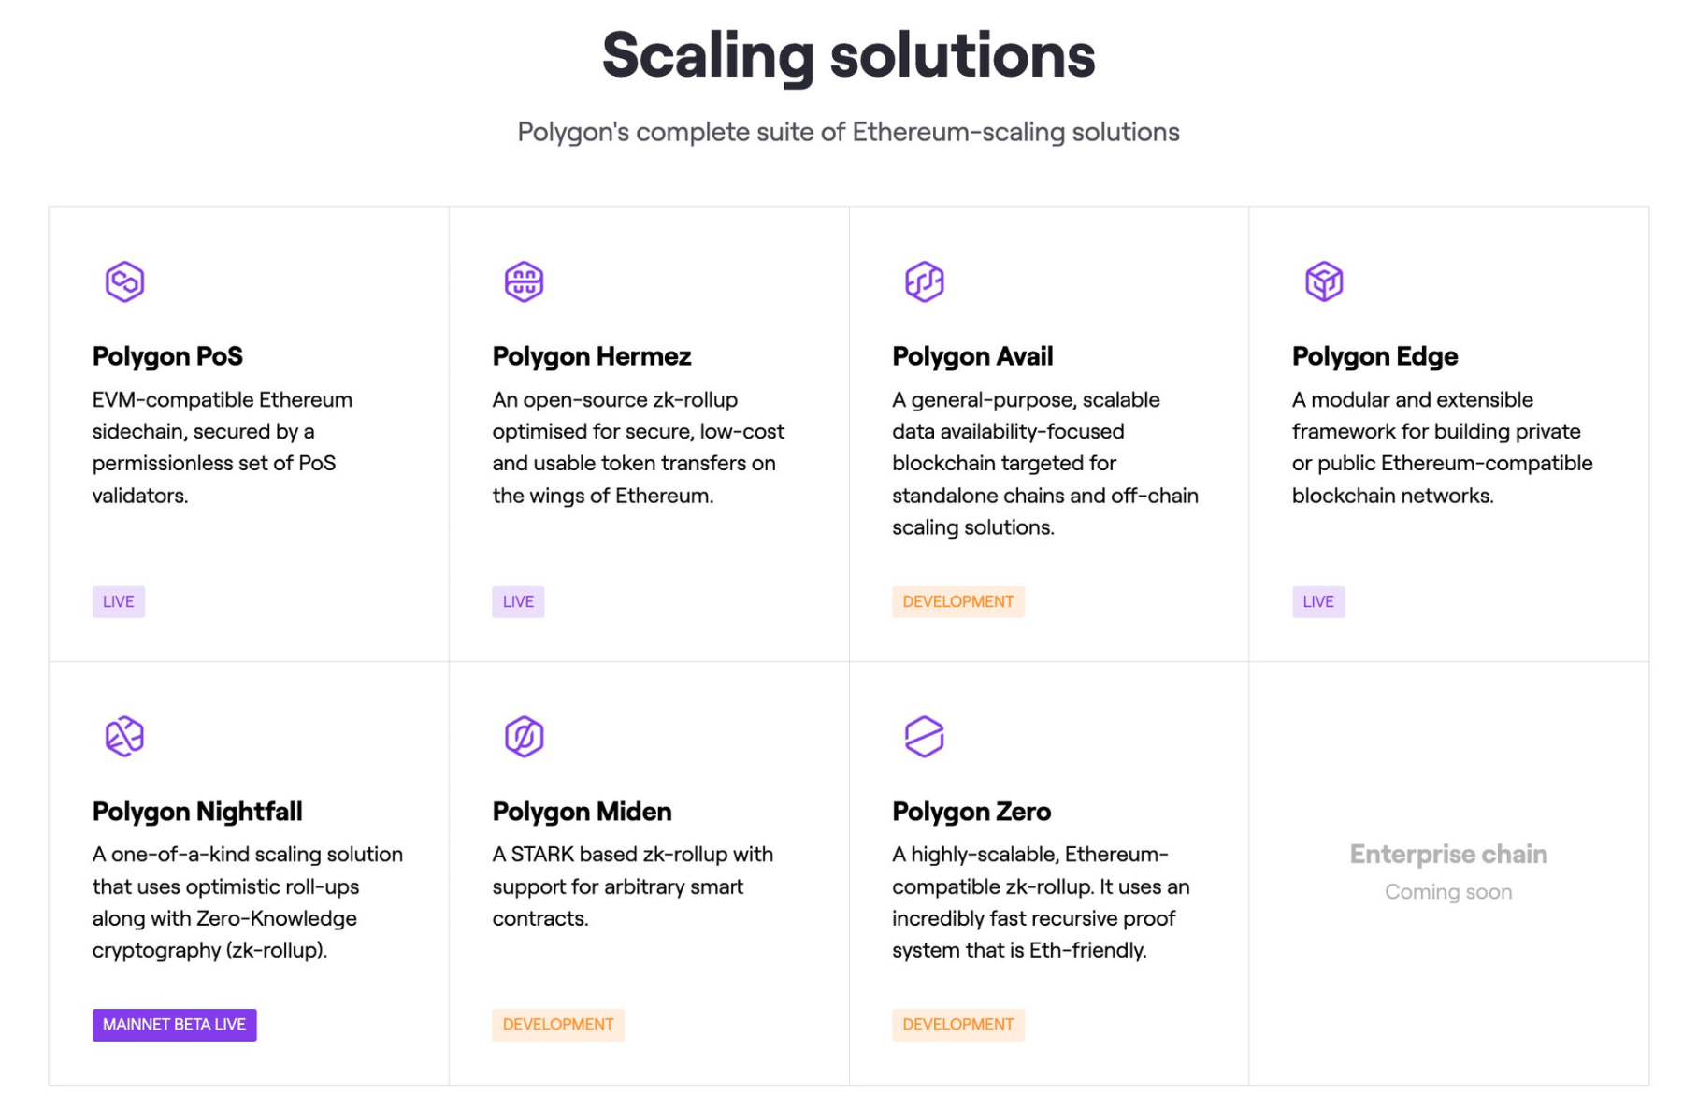
Task: Click the LIVE badge under Polygon Hermez
Action: [x=518, y=601]
